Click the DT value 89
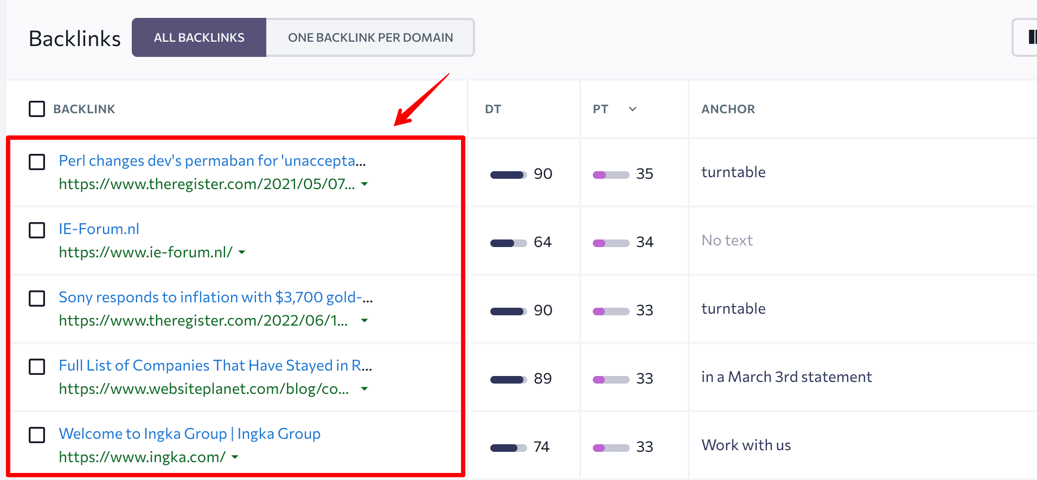 [x=543, y=378]
